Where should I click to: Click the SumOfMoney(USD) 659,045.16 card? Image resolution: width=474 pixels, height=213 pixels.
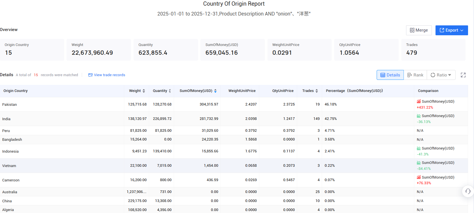pos(233,50)
